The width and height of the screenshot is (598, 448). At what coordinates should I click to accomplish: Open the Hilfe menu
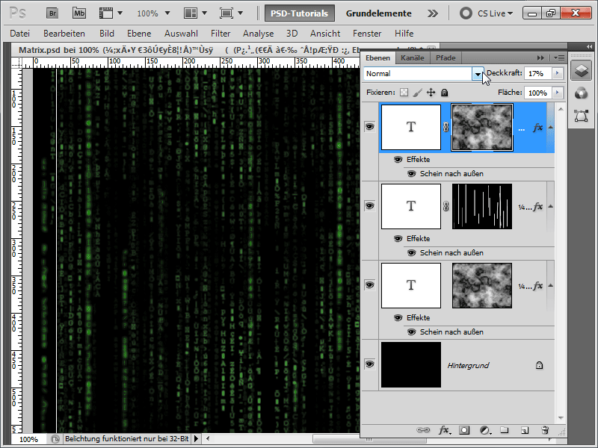(404, 34)
